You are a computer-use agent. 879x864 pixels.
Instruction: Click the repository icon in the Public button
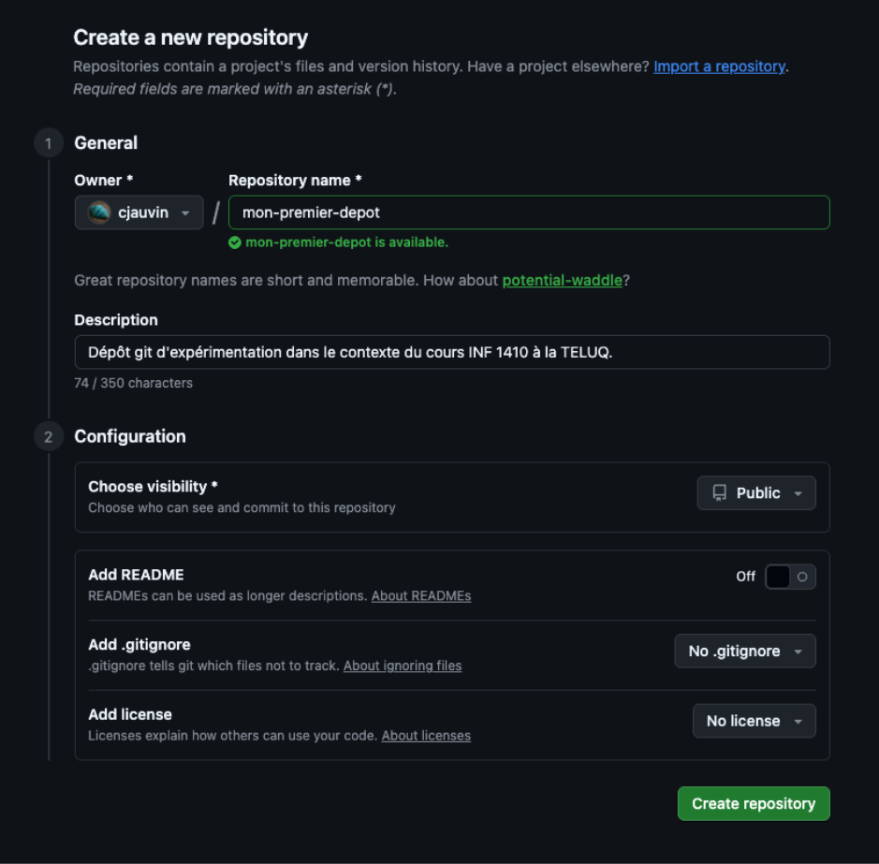click(720, 493)
